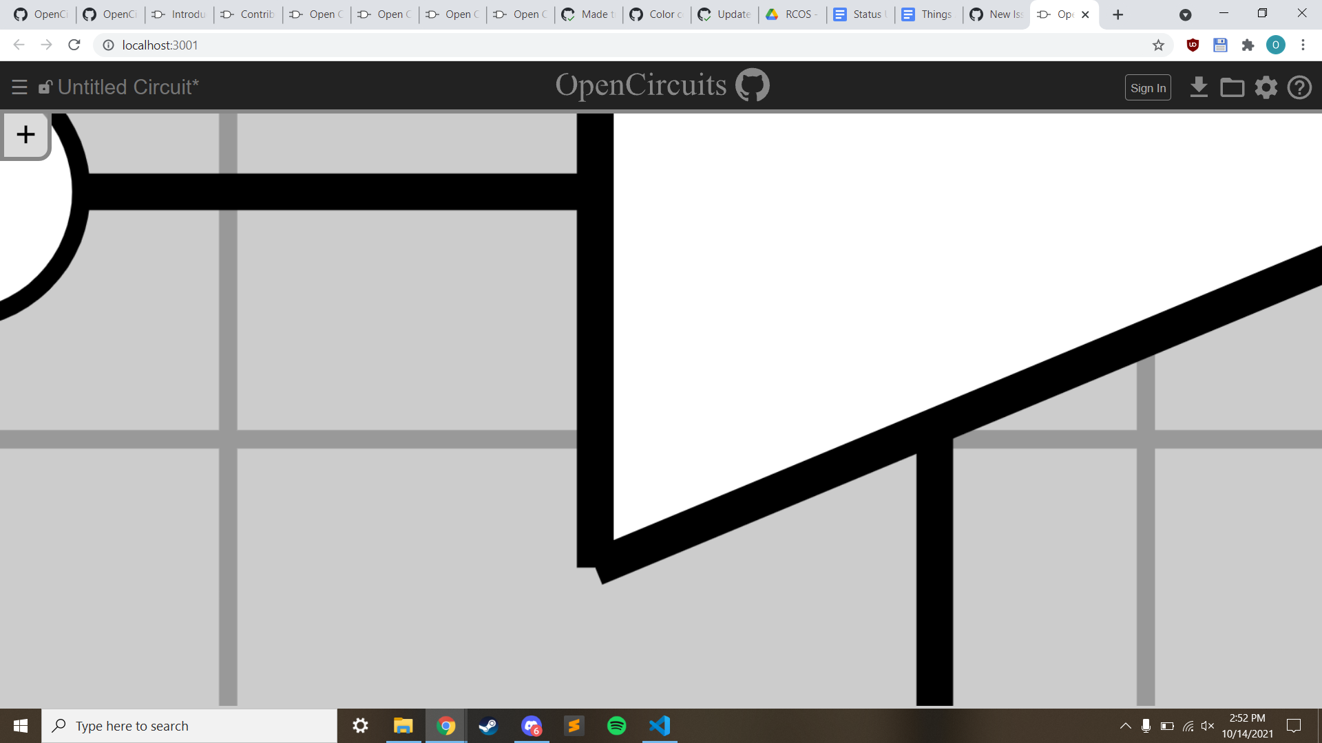This screenshot has height=743, width=1322.
Task: Switch to the Status browser tab
Action: 859,14
